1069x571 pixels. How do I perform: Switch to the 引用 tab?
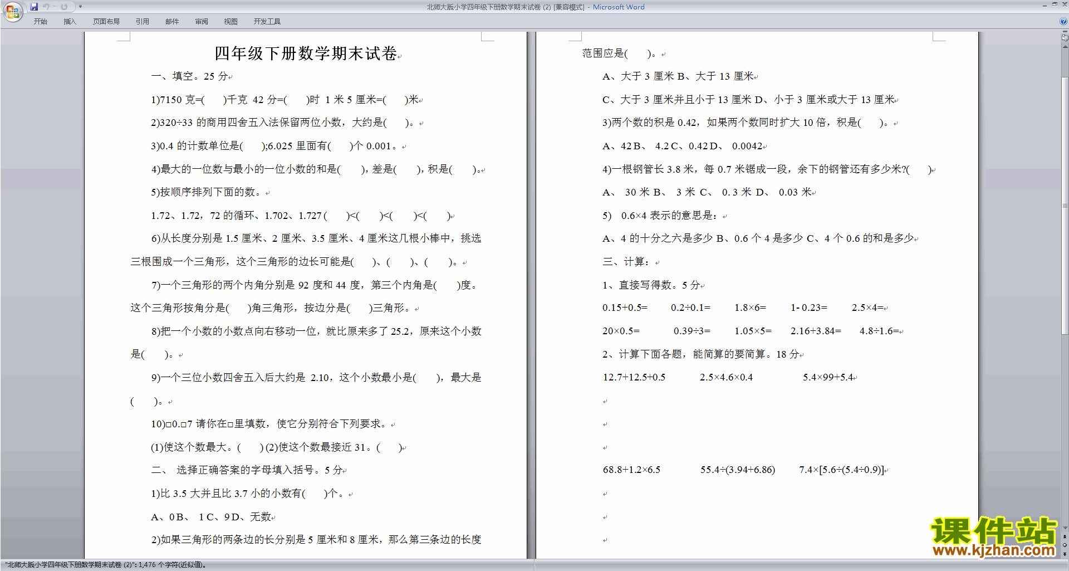point(143,22)
